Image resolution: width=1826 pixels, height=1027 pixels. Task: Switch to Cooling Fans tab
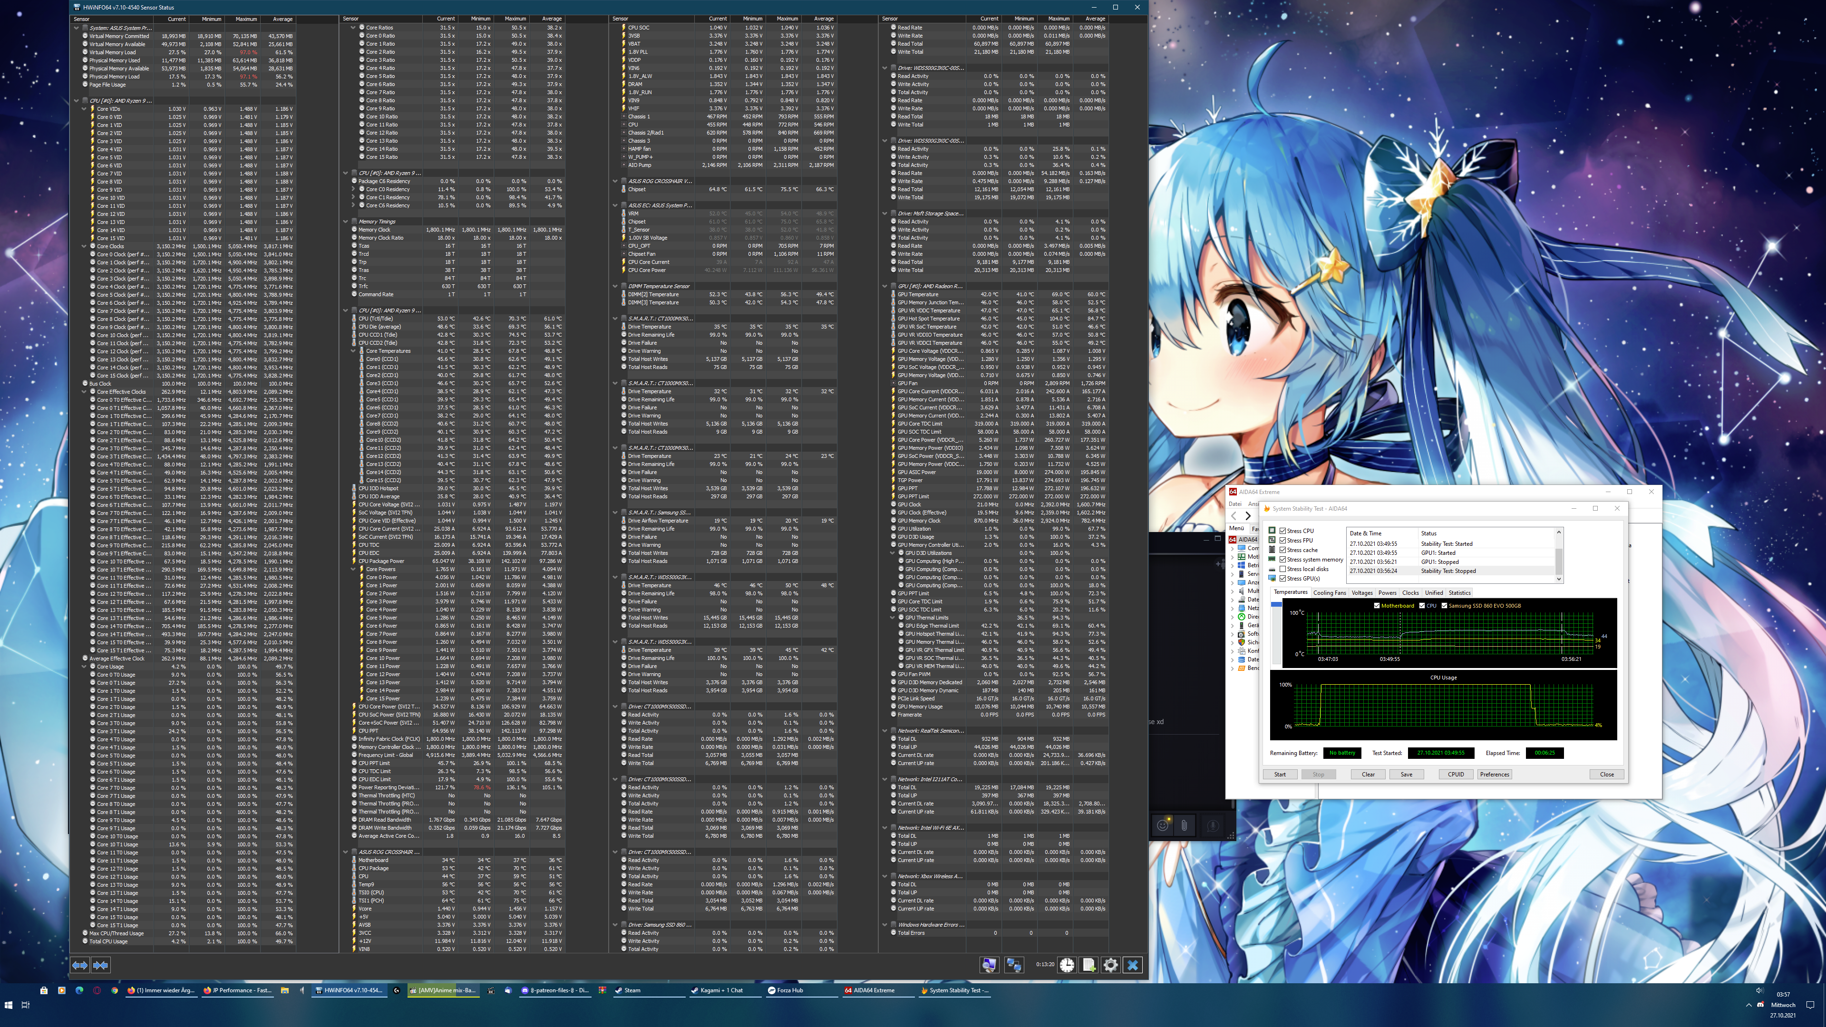tap(1329, 592)
